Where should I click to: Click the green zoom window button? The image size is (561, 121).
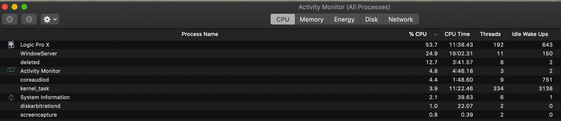(x=24, y=7)
